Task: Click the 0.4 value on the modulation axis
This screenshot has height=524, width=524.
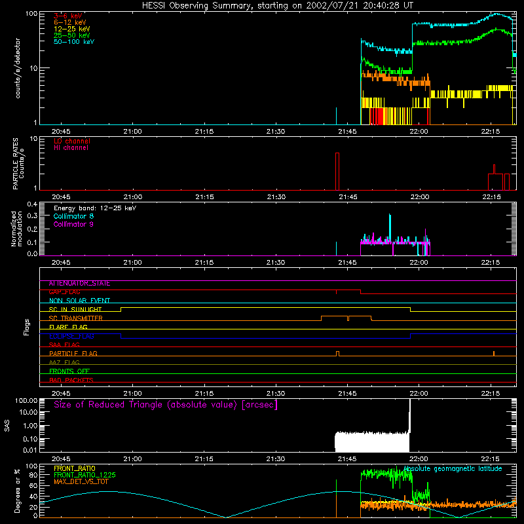Action: pyautogui.click(x=32, y=204)
